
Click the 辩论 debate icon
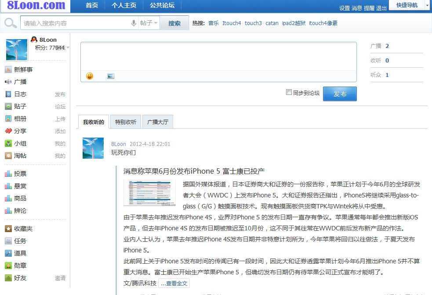(x=8, y=211)
